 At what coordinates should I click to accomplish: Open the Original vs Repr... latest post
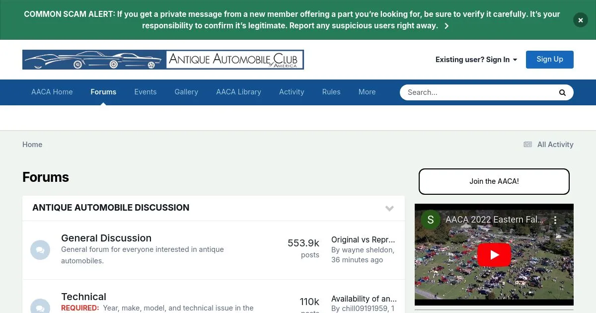364,239
